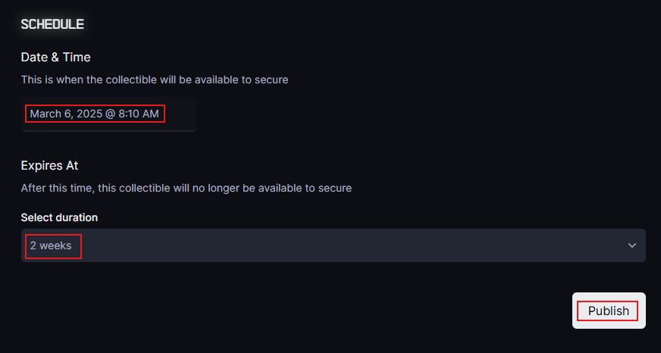Image resolution: width=661 pixels, height=353 pixels.
Task: Click the "Expires At" label
Action: click(x=50, y=165)
